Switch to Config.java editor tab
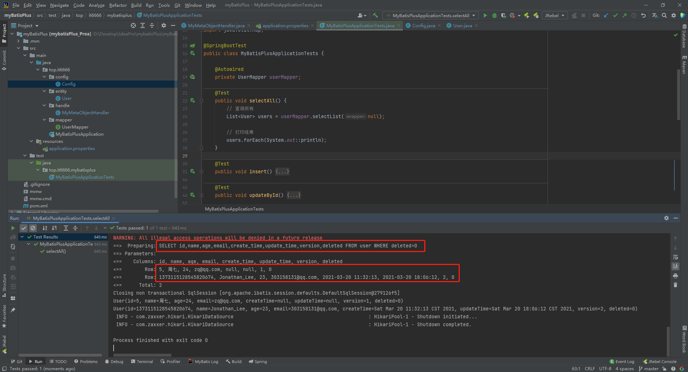688x372 pixels. (x=423, y=25)
